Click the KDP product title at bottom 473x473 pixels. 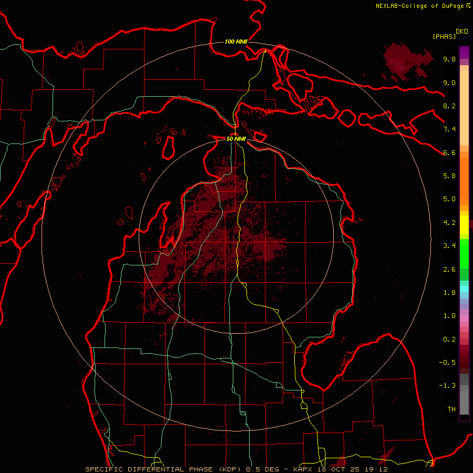coord(236,469)
